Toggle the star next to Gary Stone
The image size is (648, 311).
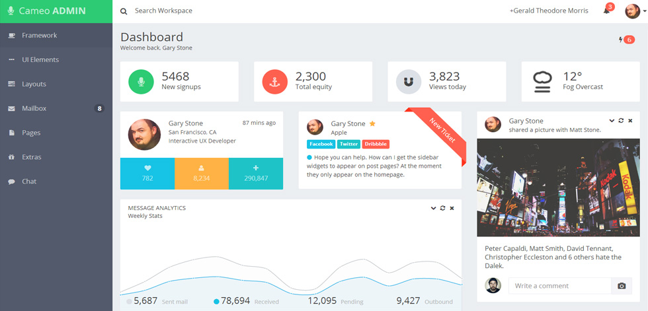pos(372,123)
